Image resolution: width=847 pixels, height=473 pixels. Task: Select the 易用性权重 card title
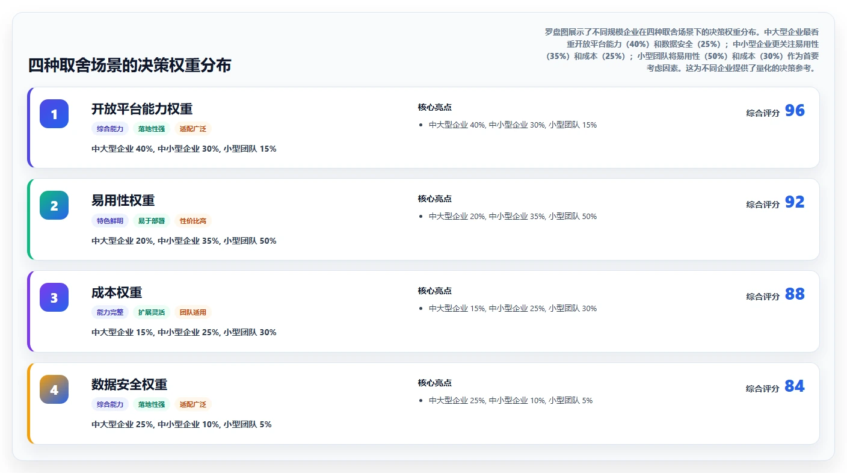point(123,200)
